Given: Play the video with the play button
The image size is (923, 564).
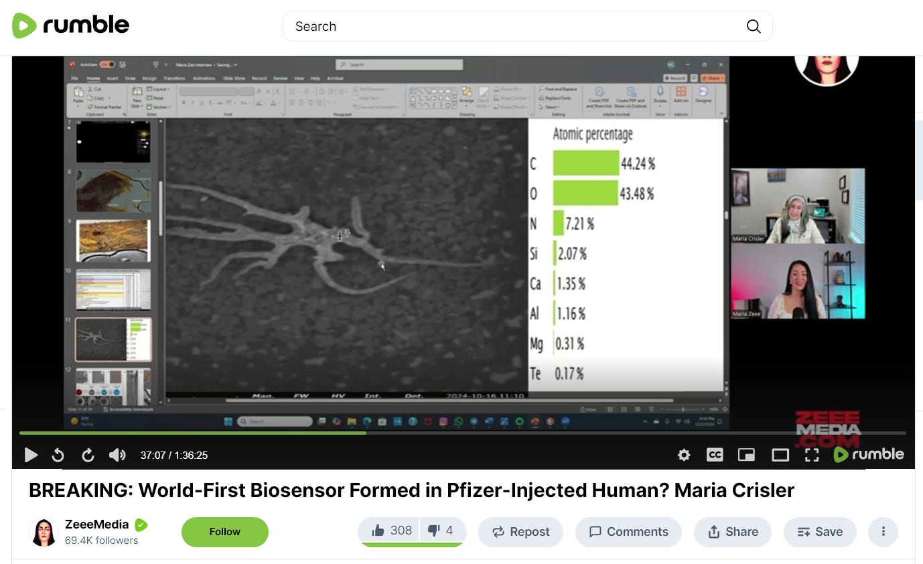Looking at the screenshot, I should (31, 455).
